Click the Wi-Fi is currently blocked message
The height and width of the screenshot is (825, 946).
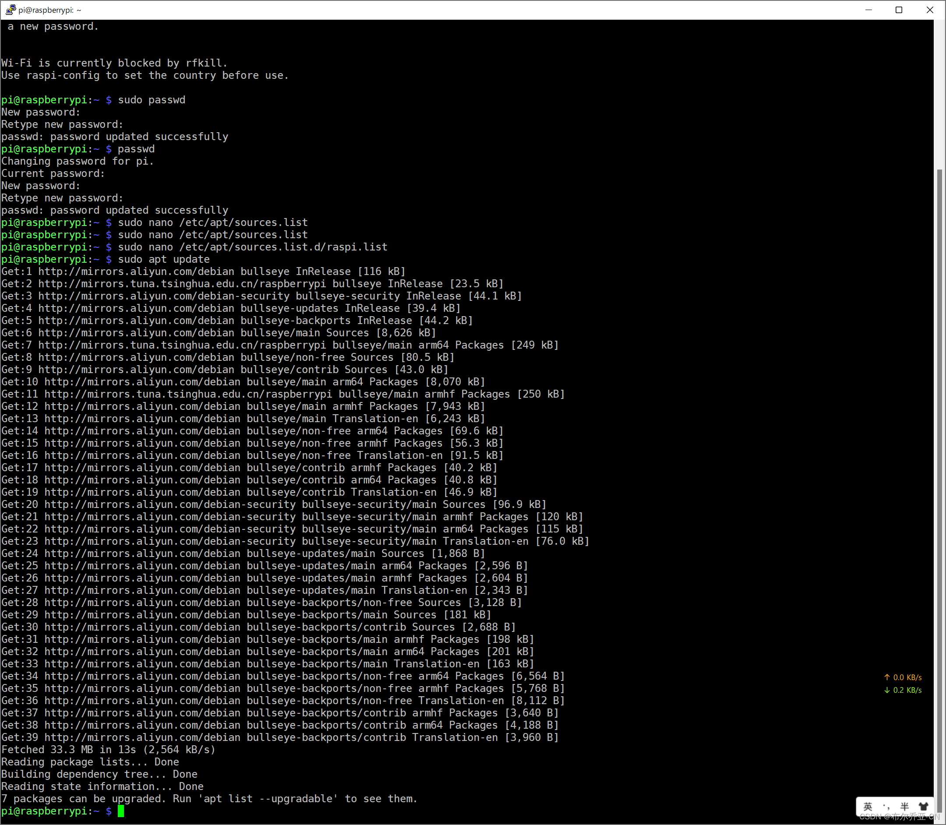pyautogui.click(x=114, y=63)
